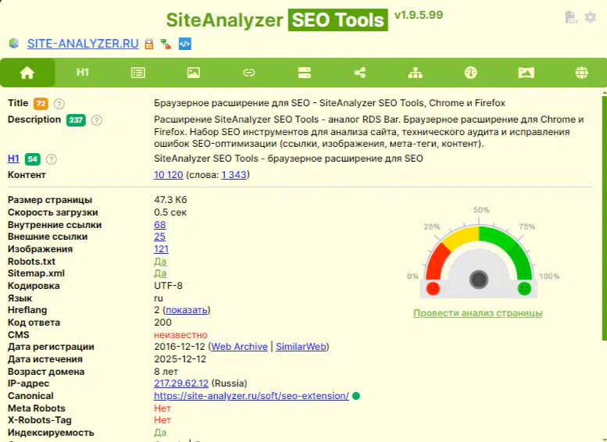Open the sitemap hierarchy tab icon
This screenshot has width=607, height=442.
click(415, 73)
